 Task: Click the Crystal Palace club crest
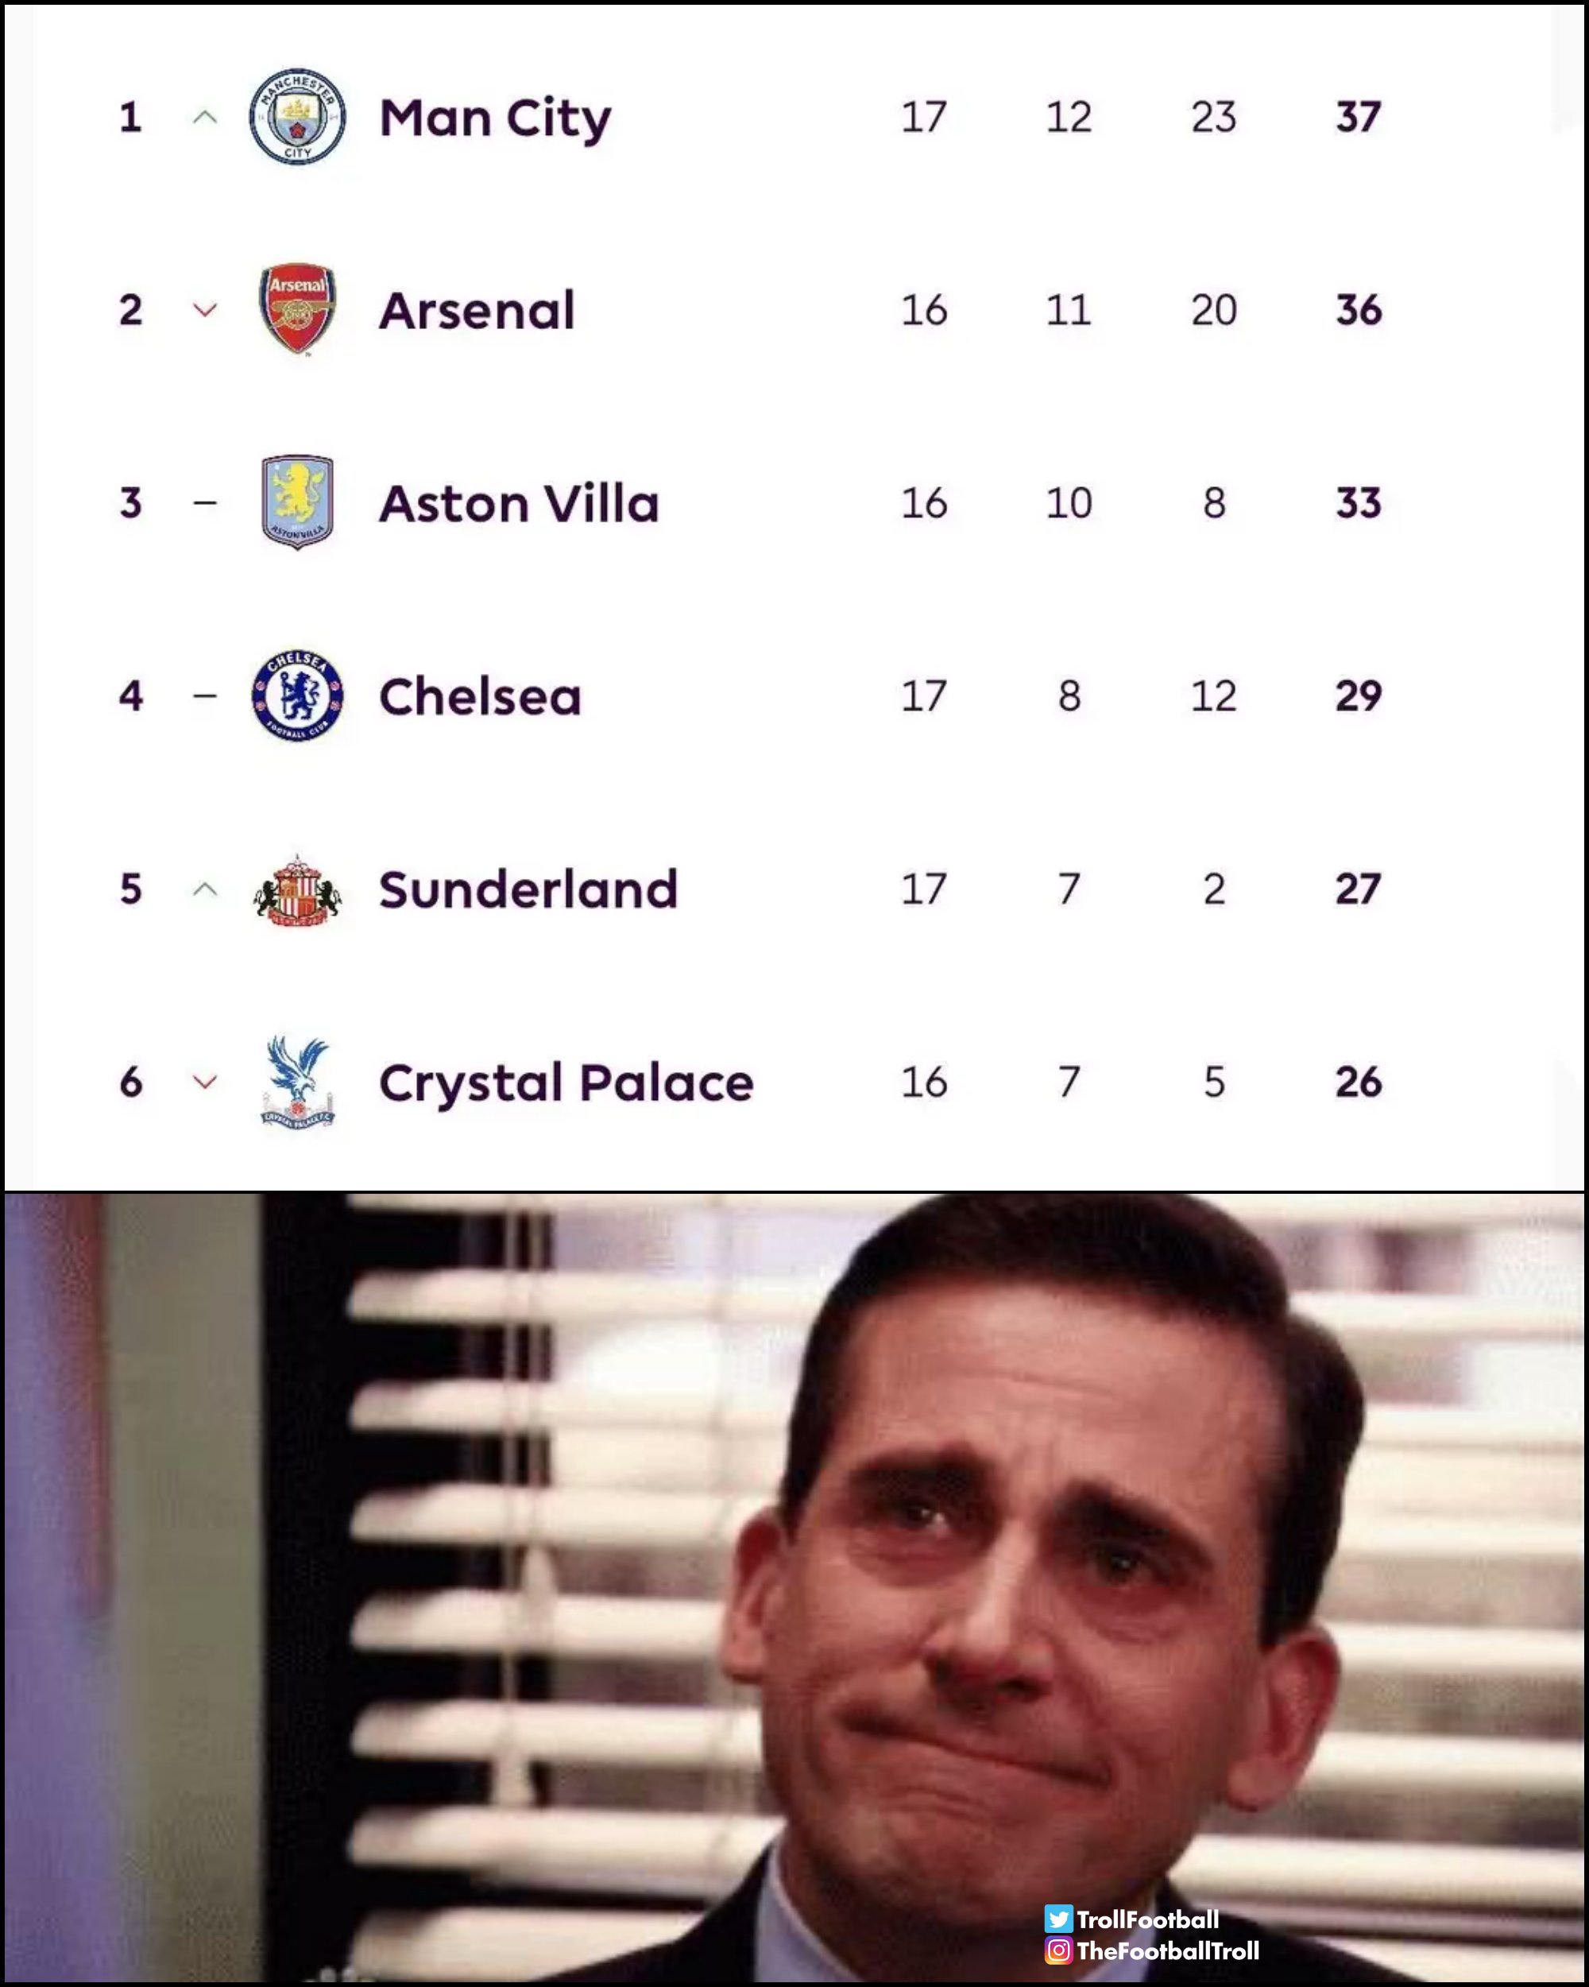(297, 1081)
